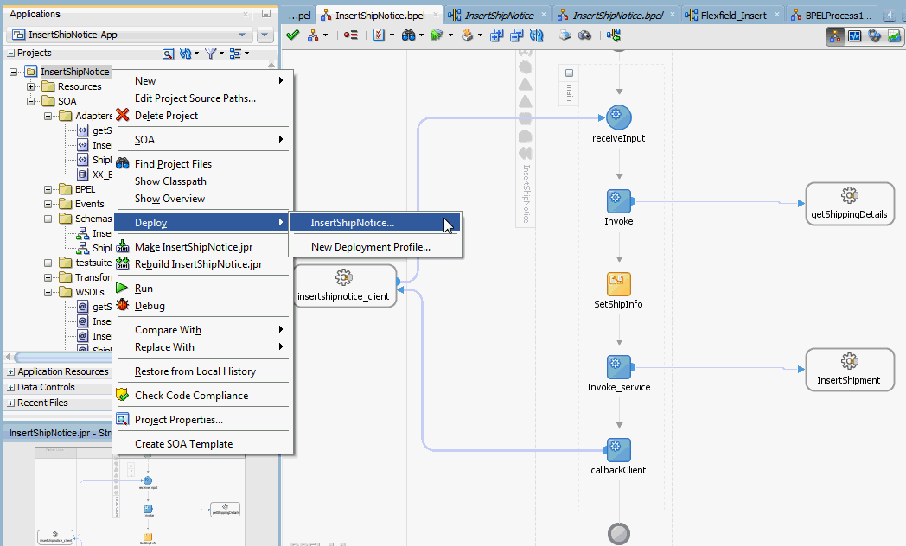Collapse the main scope minus box

569,73
